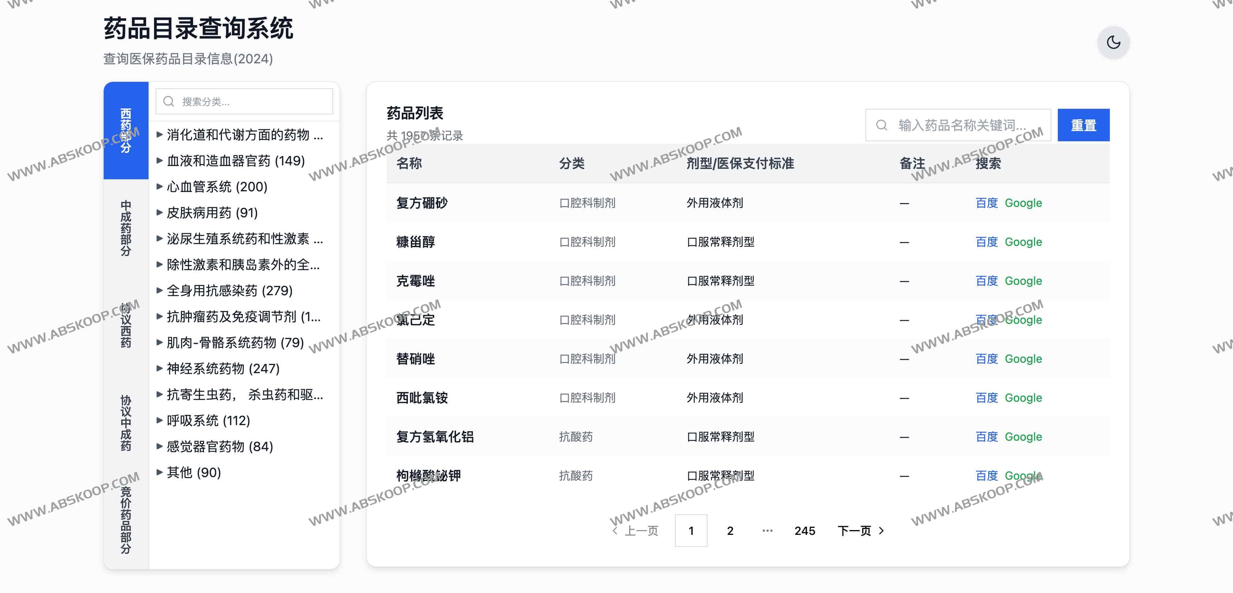
Task: Switch to 中成药部分 tab
Action: (x=125, y=228)
